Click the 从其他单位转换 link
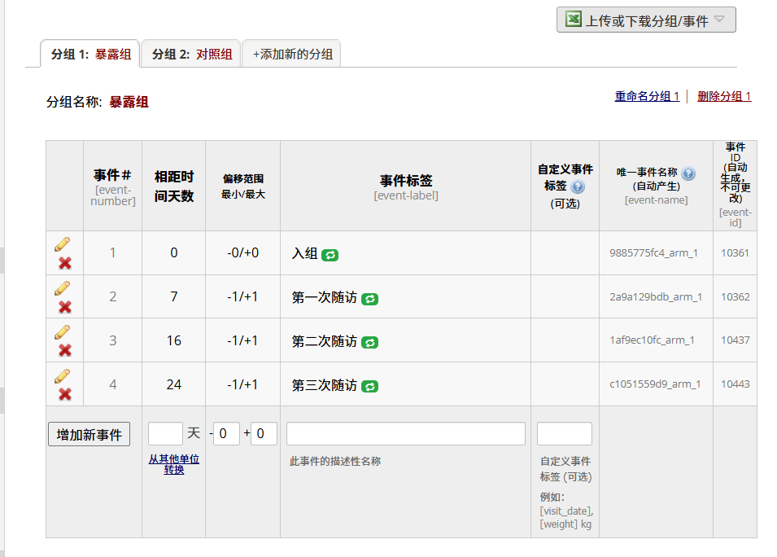This screenshot has width=777, height=557. 174,464
